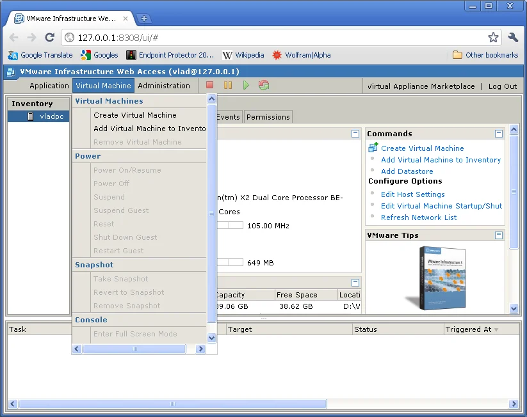The height and width of the screenshot is (417, 527).
Task: Click the Create Virtual Machine icon in Commands
Action: click(x=373, y=147)
